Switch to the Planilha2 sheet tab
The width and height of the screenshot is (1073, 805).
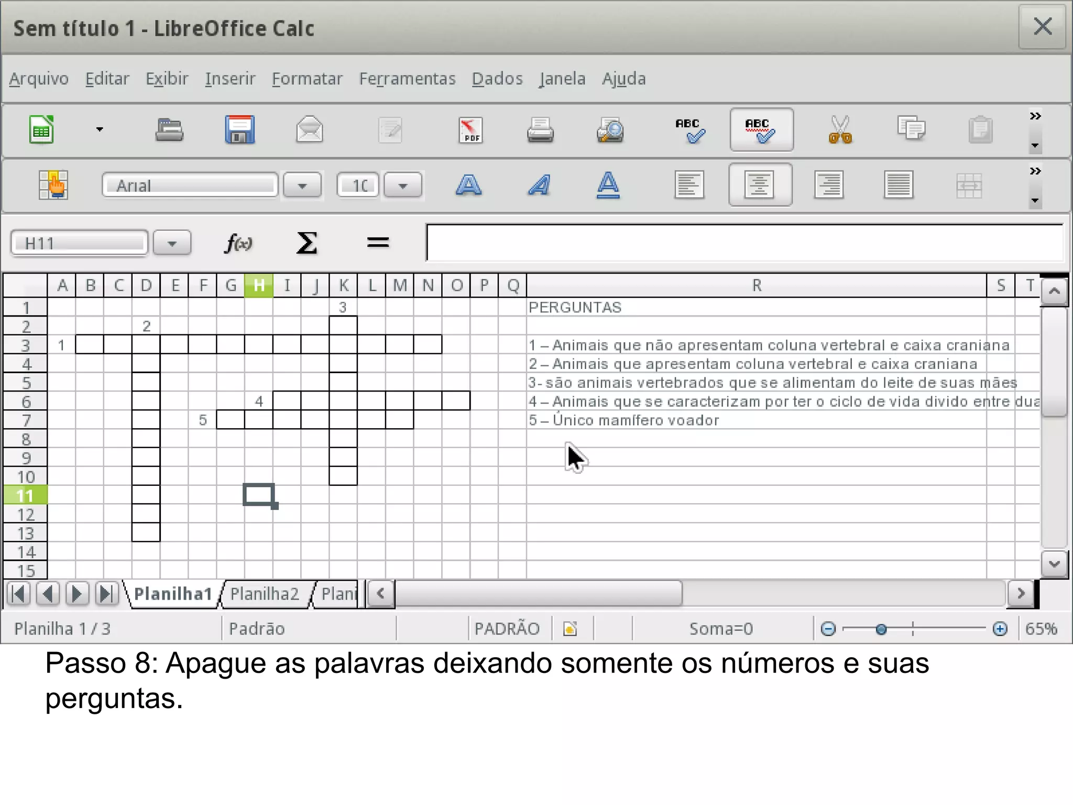[x=265, y=594]
